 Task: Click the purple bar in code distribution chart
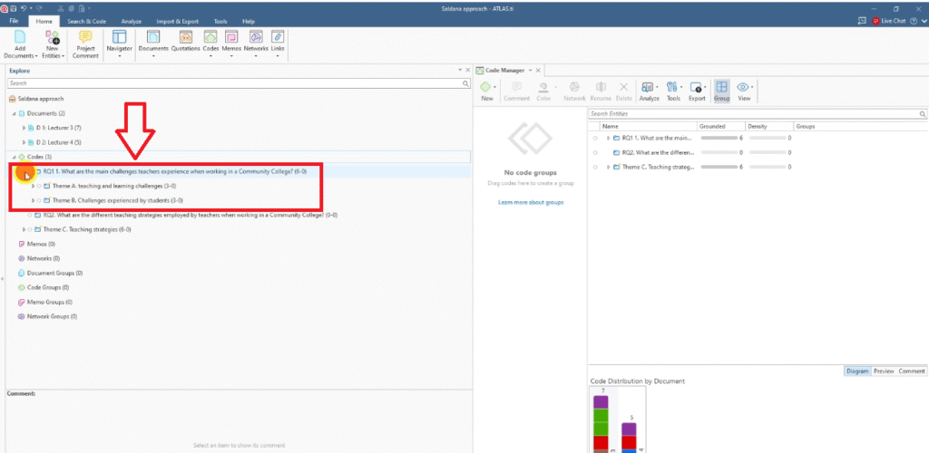(600, 400)
